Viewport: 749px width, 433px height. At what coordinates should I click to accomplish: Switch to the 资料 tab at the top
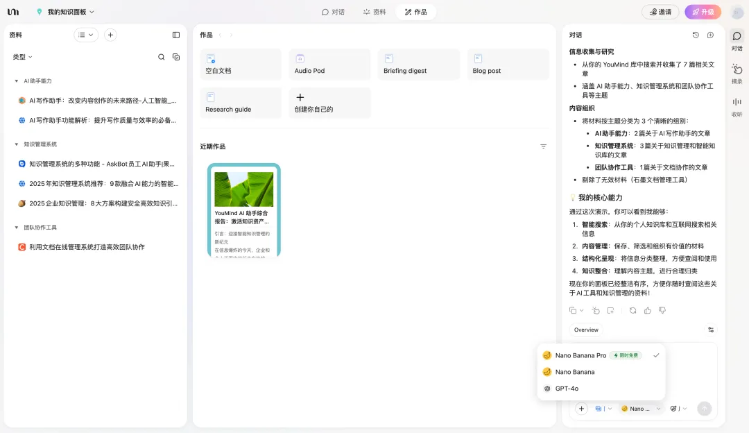tap(374, 11)
